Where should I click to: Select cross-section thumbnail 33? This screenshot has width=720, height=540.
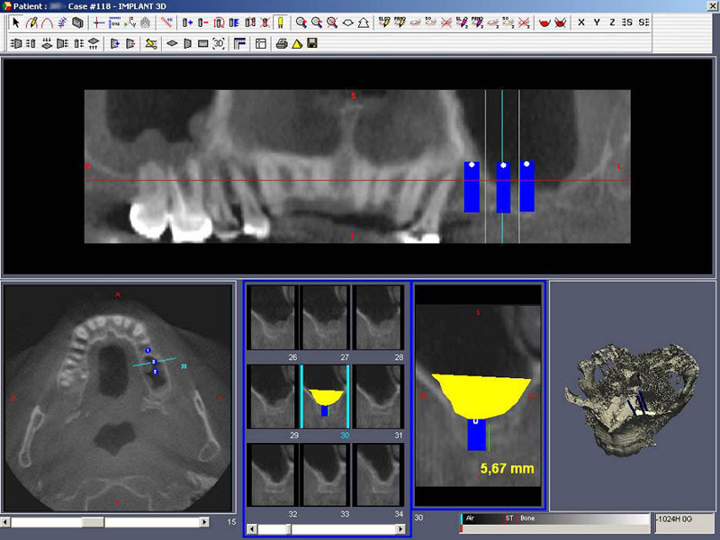point(325,474)
